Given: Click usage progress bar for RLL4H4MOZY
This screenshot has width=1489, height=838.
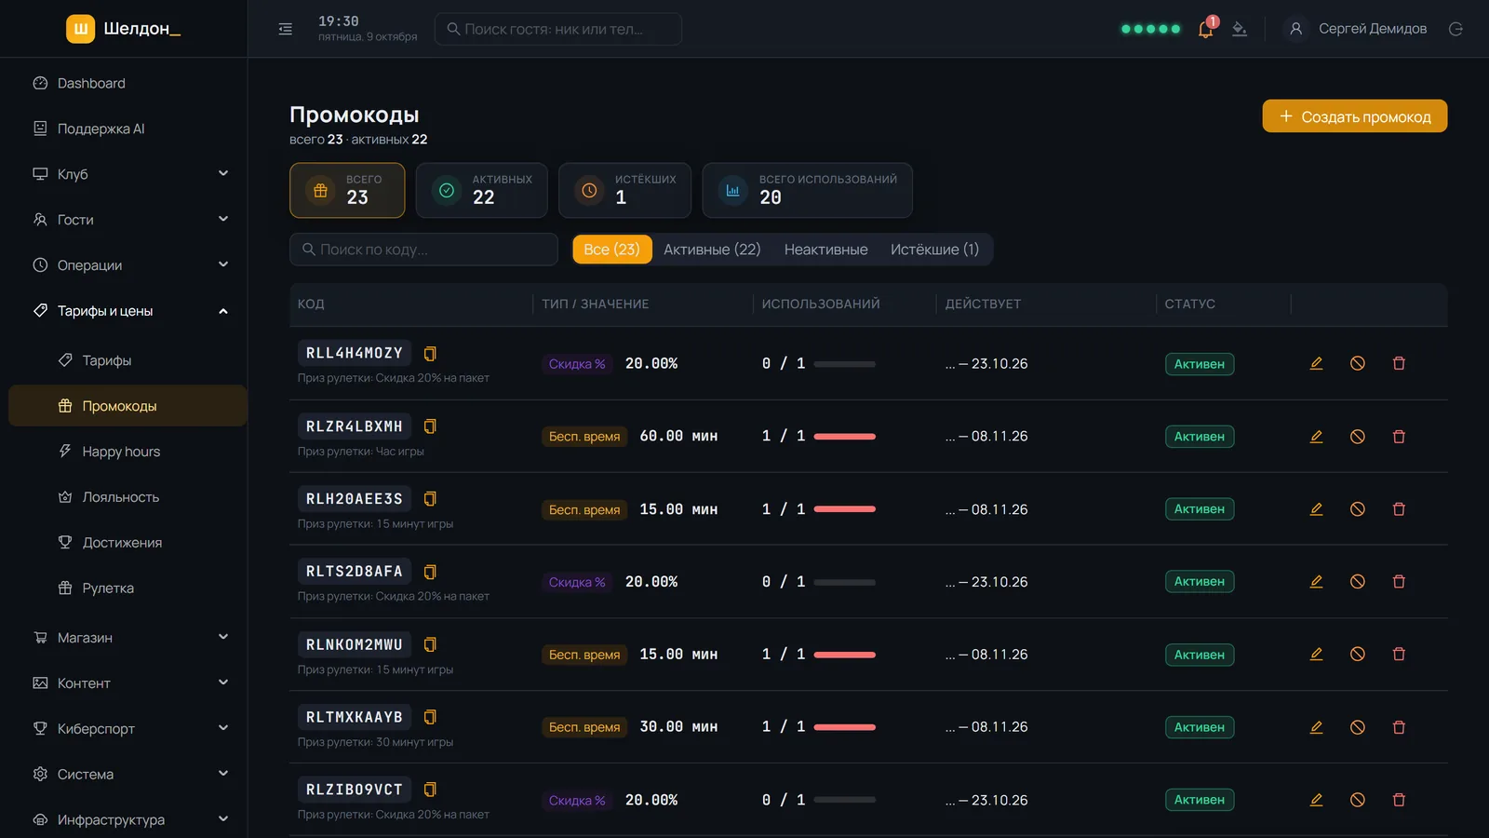Looking at the screenshot, I should 844,364.
